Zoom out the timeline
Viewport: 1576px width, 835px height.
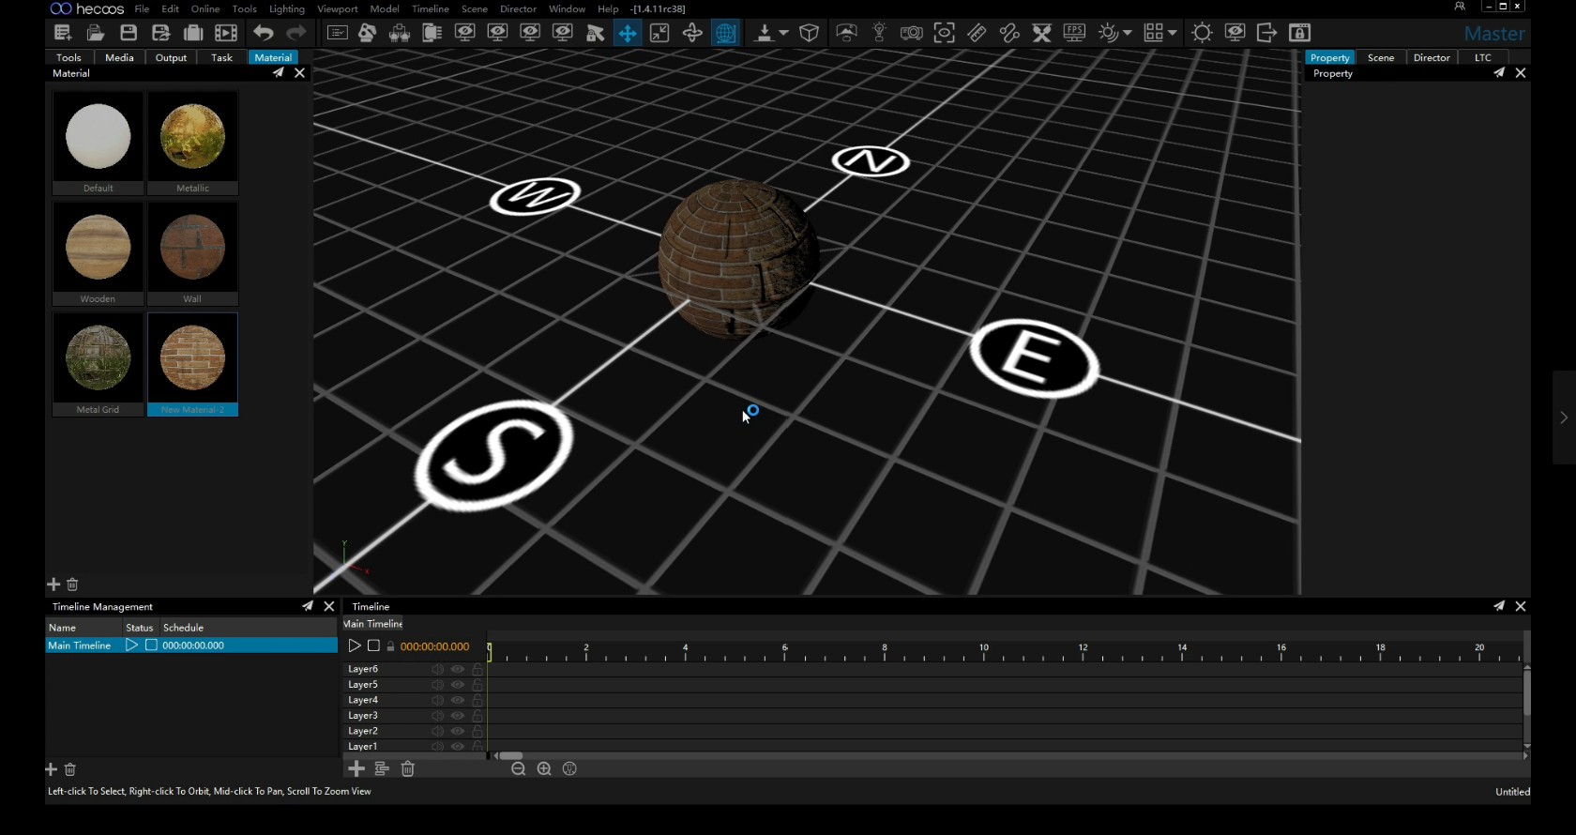click(518, 768)
